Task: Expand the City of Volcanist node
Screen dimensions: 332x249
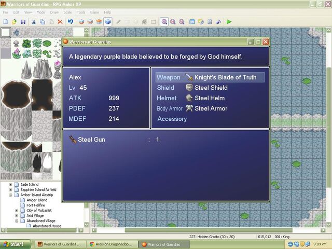Action: tap(17, 211)
